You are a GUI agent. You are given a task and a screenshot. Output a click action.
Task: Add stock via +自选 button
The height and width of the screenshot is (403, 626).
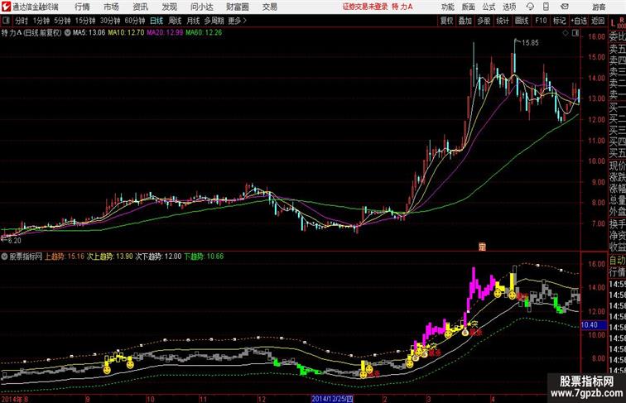[579, 21]
